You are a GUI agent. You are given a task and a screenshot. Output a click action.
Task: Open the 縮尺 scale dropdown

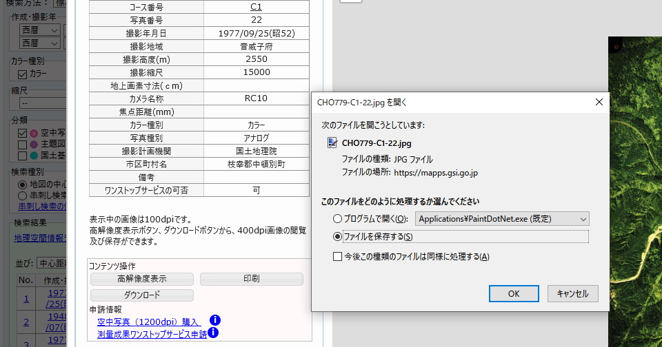point(43,103)
